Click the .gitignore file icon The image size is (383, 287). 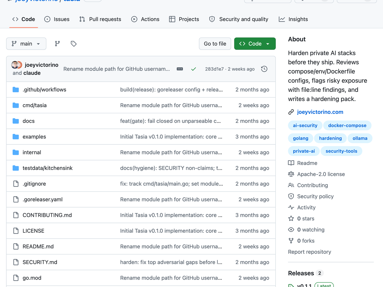point(16,184)
